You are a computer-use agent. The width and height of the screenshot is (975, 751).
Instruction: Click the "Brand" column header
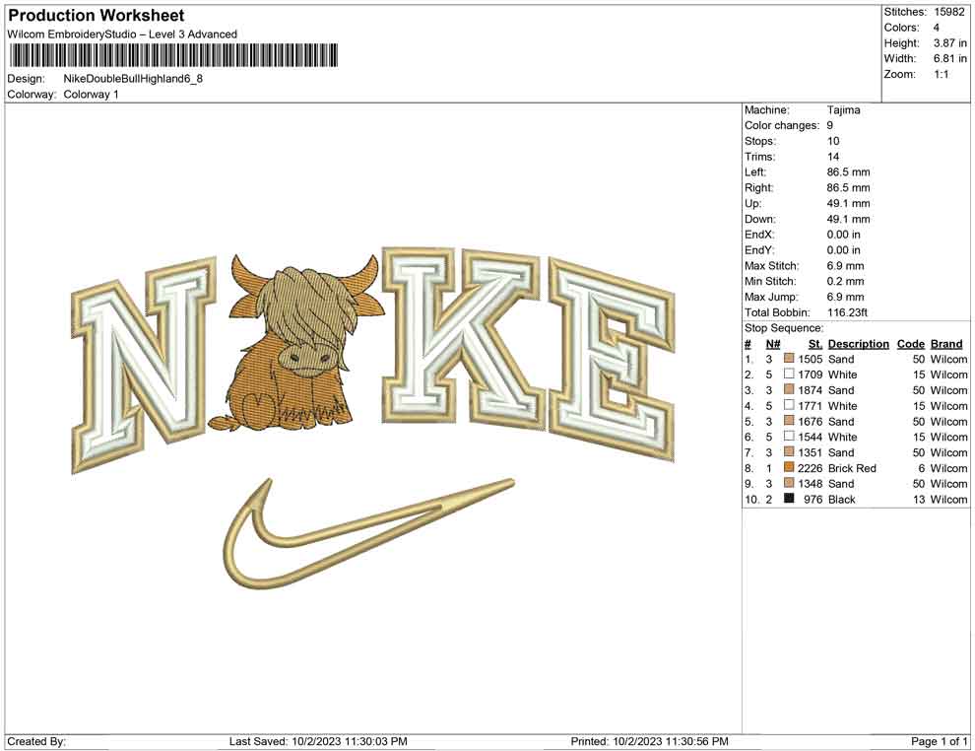pos(946,344)
